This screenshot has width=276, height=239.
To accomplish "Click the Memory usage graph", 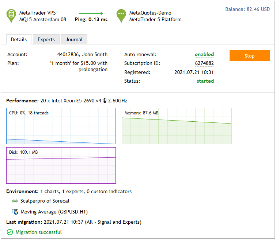I will click(x=177, y=126).
